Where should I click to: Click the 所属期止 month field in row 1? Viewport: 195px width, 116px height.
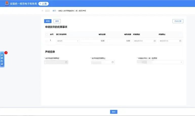[170, 41]
